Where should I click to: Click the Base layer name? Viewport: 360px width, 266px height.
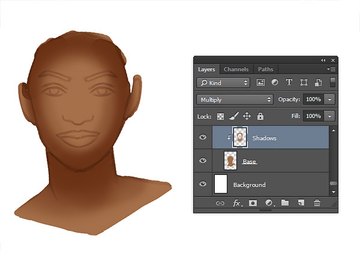pyautogui.click(x=250, y=162)
